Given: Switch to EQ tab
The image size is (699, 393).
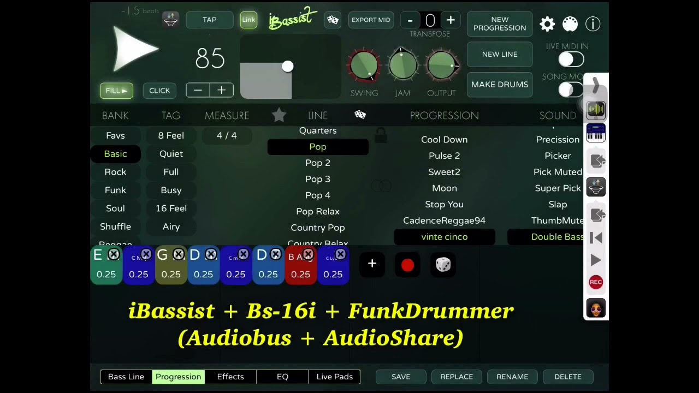Looking at the screenshot, I should pos(282,377).
